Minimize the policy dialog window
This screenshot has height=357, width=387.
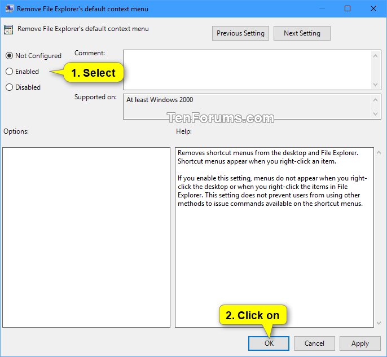point(322,8)
